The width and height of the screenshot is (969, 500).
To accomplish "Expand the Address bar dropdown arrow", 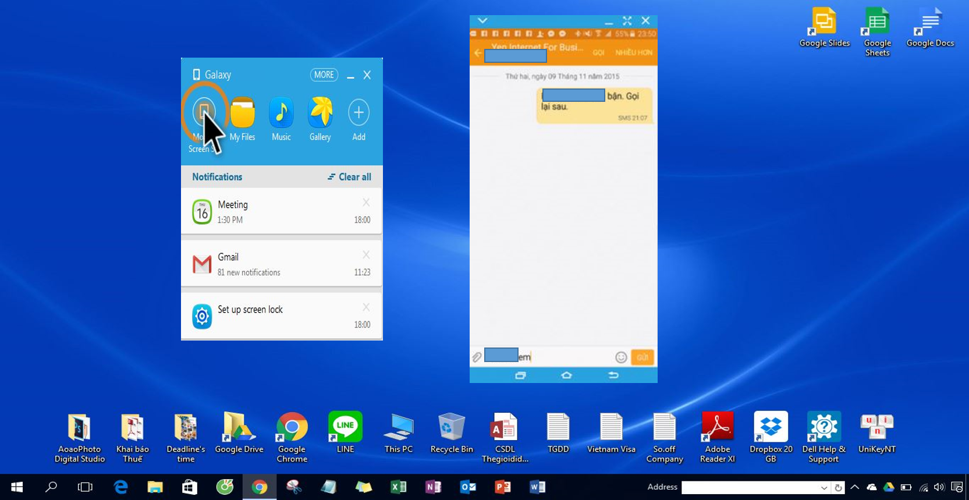I will pos(824,488).
